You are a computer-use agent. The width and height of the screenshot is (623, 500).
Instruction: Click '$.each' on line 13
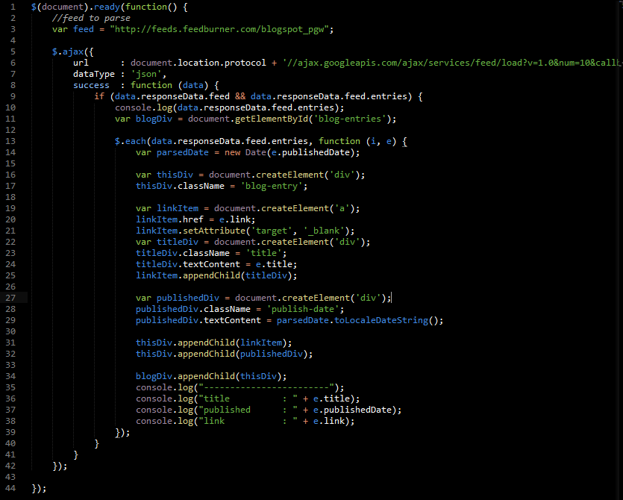pyautogui.click(x=131, y=141)
